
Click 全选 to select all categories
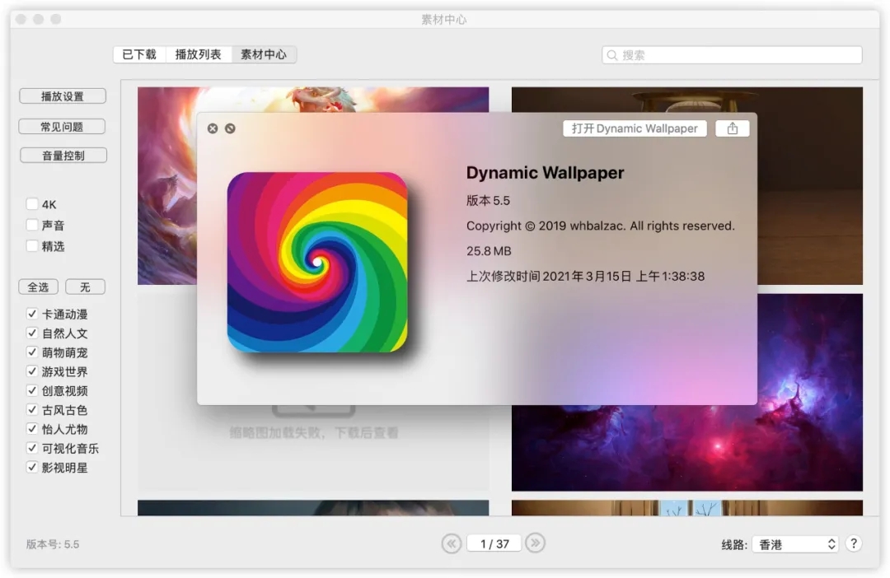tap(39, 287)
